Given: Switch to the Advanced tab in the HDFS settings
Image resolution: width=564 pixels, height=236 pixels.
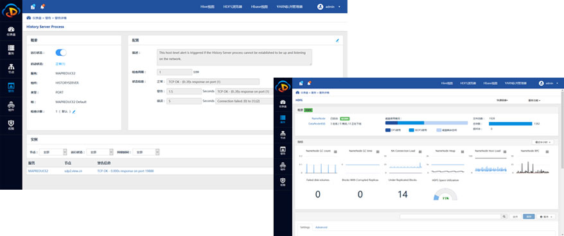Looking at the screenshot, I should (x=321, y=228).
